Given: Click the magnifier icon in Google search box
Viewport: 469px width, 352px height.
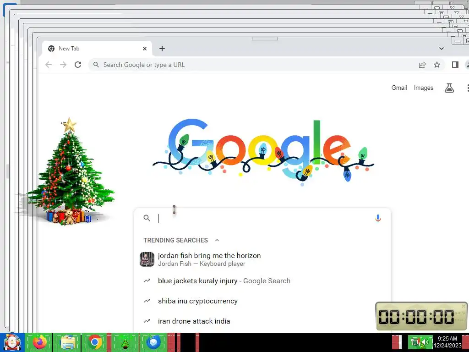Looking at the screenshot, I should (147, 218).
